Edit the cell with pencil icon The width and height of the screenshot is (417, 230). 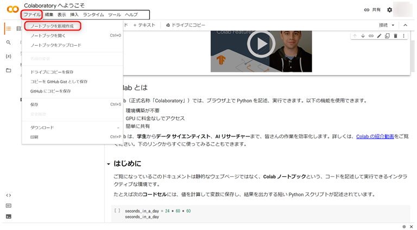(379, 36)
